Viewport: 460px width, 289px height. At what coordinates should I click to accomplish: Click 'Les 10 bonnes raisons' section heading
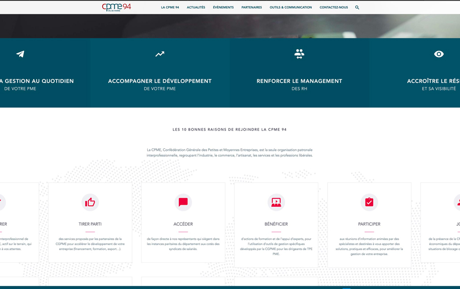tap(229, 129)
